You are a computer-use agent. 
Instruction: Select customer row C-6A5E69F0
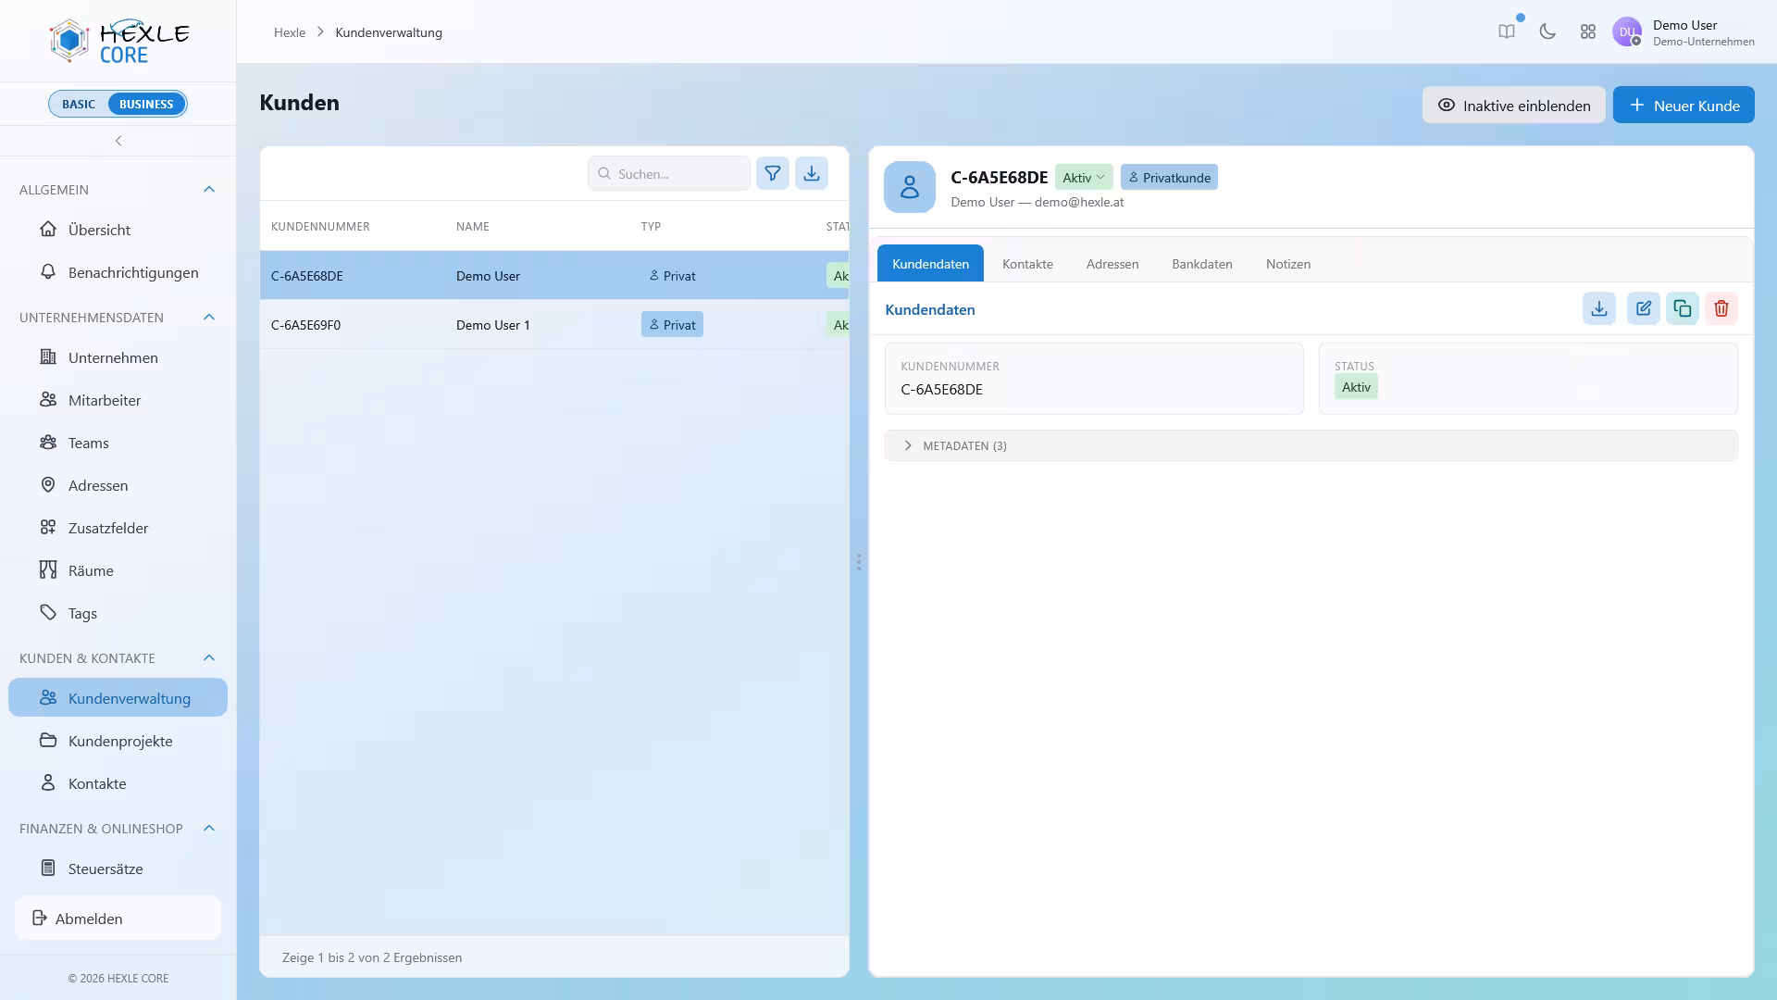[554, 325]
